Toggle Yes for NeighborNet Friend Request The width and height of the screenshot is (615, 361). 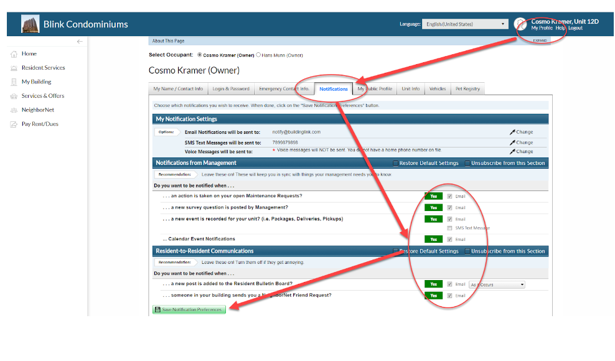coord(433,296)
